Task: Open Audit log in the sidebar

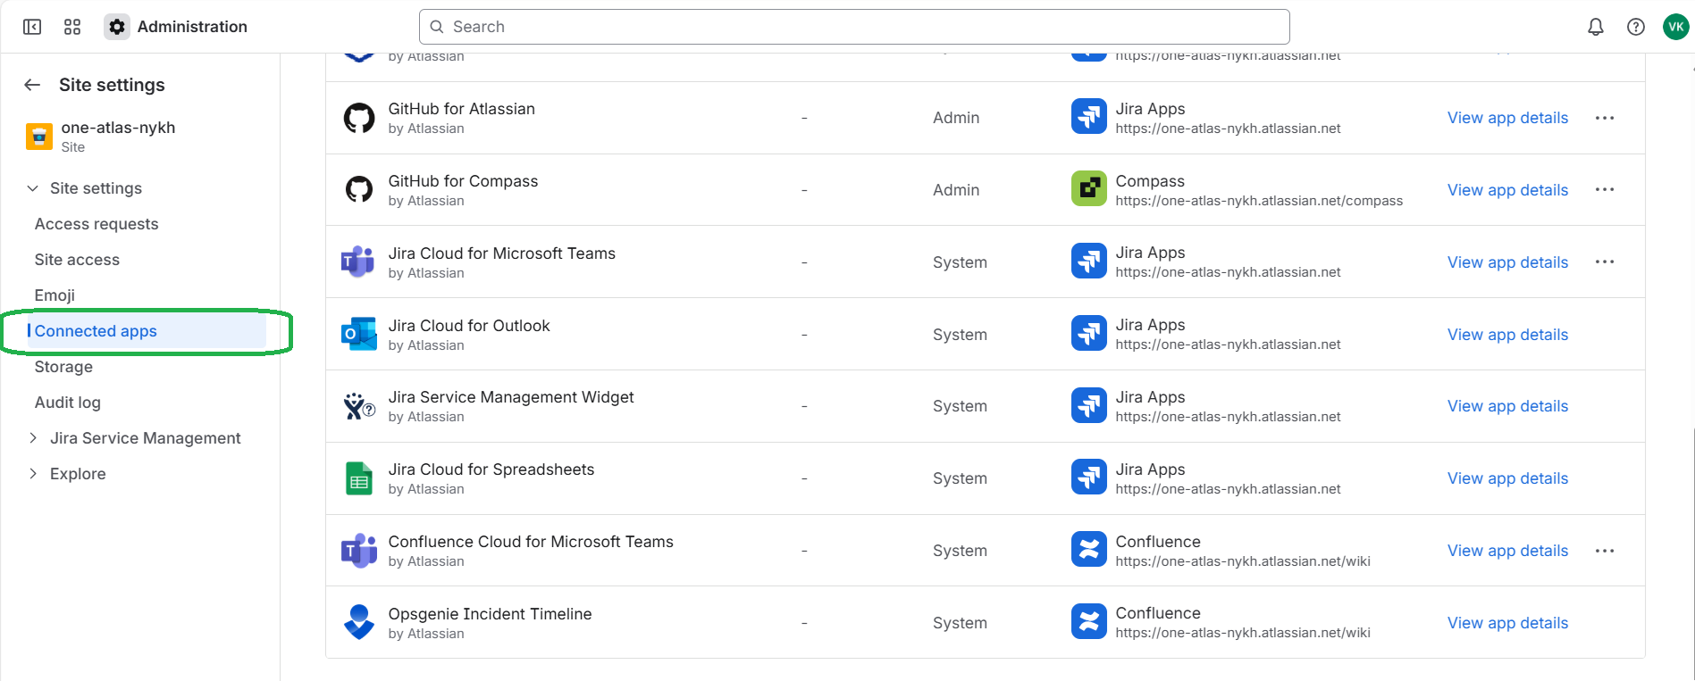Action: [68, 403]
